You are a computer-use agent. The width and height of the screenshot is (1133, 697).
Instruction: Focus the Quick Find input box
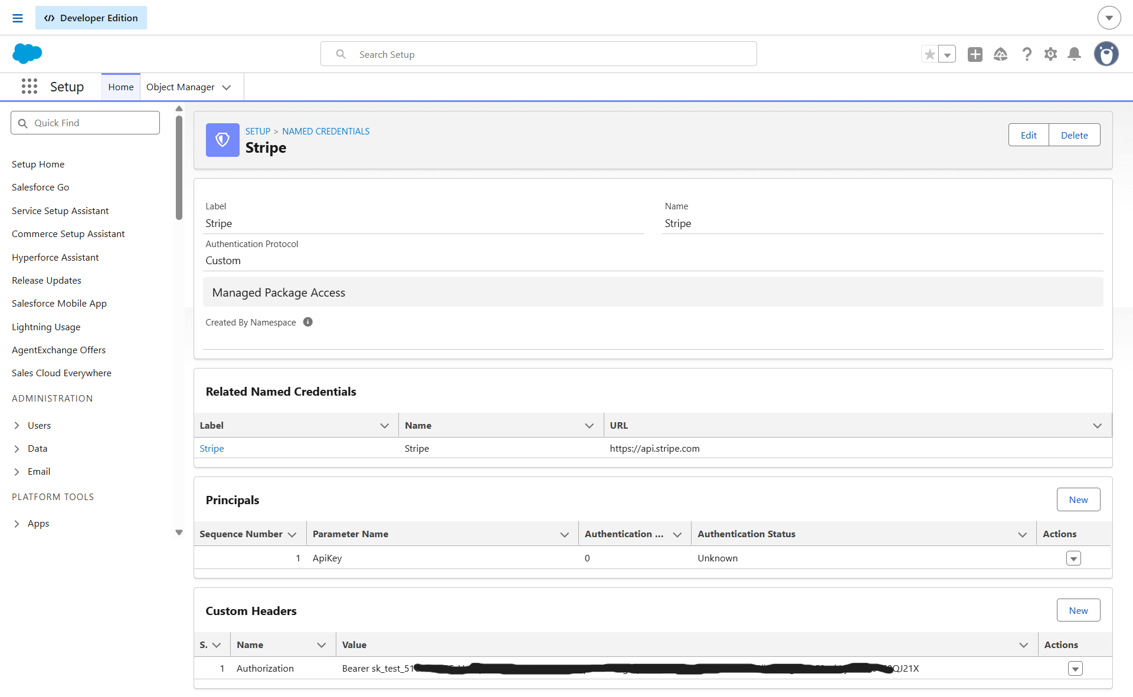(x=85, y=123)
